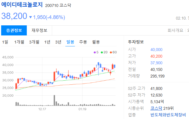This screenshot has height=119, width=189.
Task: Click the 고가 value 40,200
Action: click(156, 56)
